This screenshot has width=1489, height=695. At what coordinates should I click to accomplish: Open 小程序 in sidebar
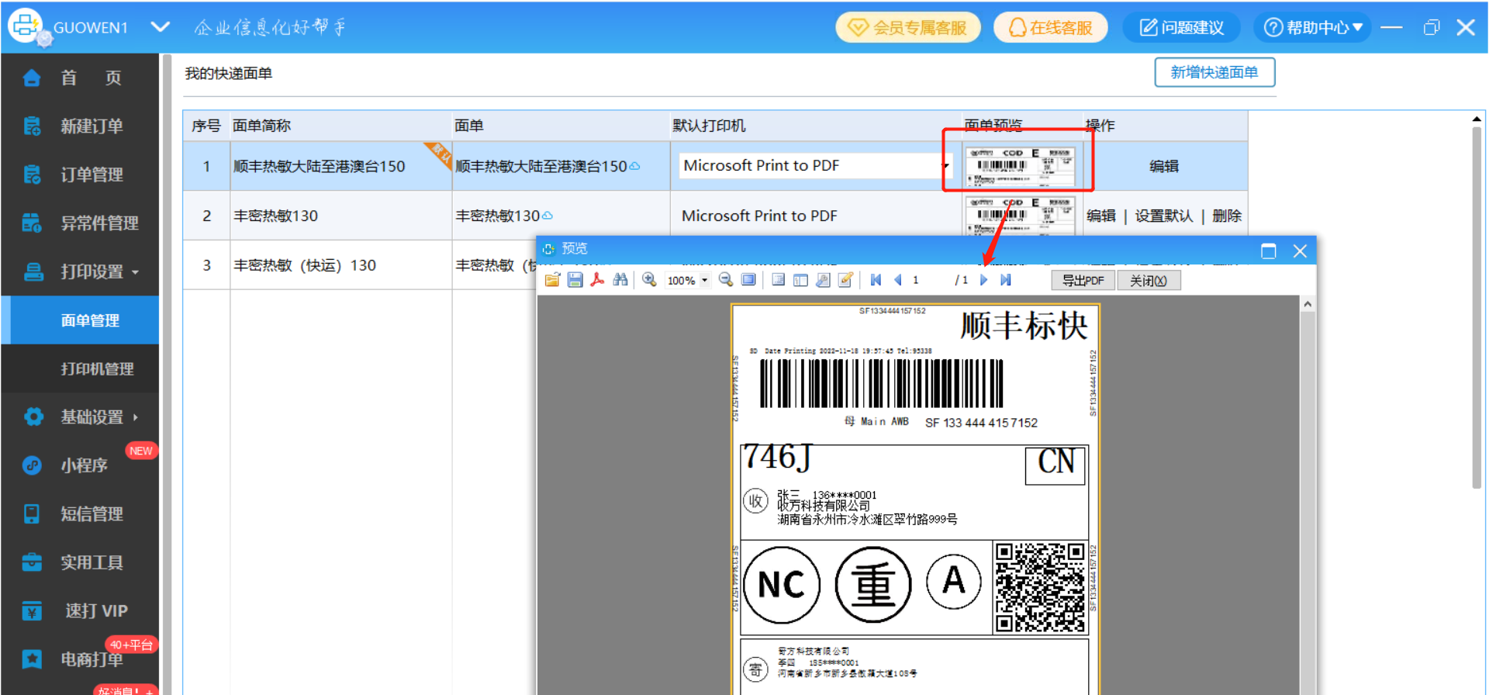(x=80, y=465)
